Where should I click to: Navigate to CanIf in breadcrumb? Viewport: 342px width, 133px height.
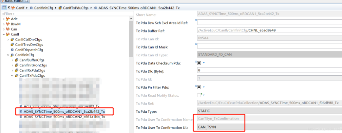pos(20,8)
